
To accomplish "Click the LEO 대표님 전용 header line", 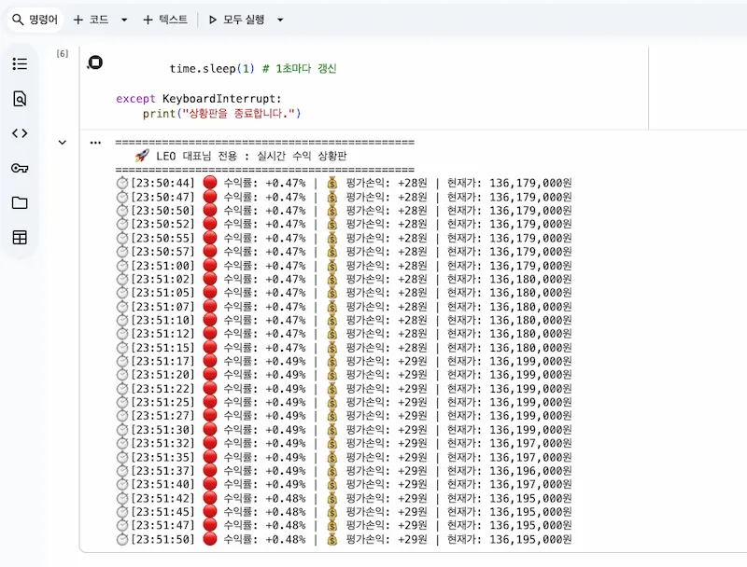I will pos(241,156).
